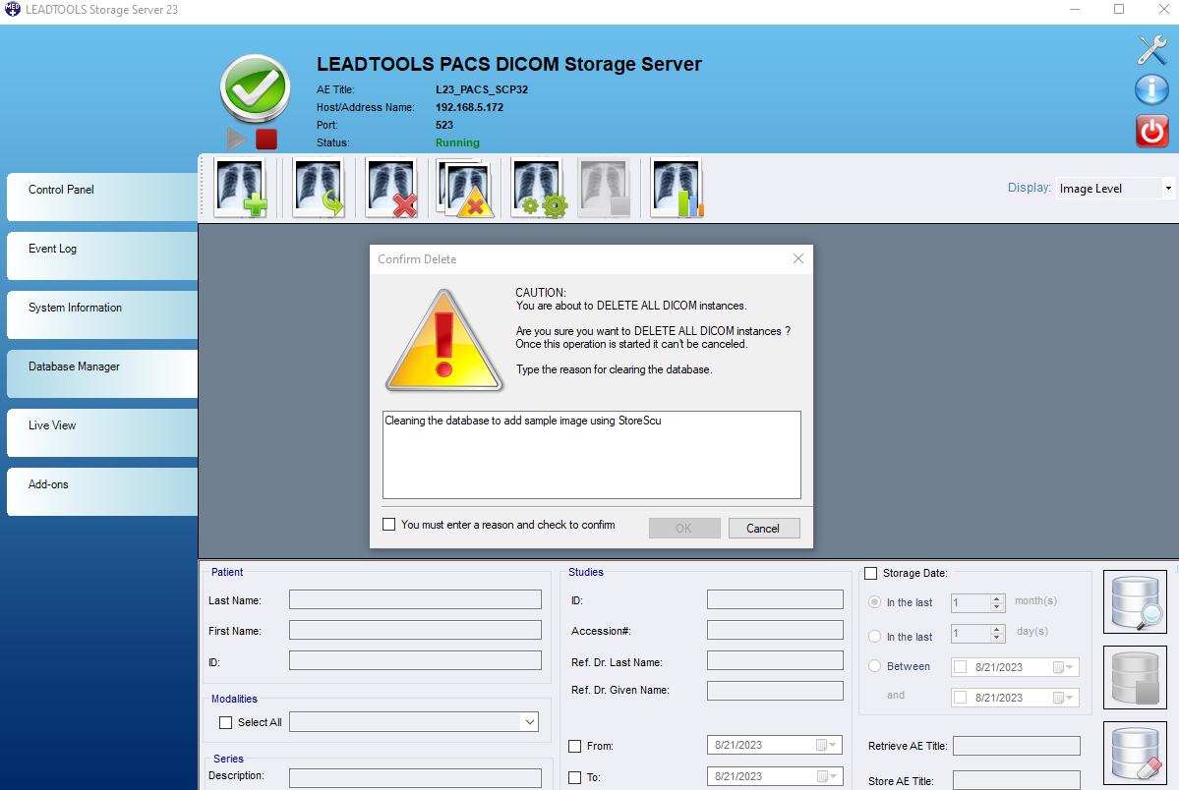The height and width of the screenshot is (790, 1179).
Task: Click the Delete Instance icon with red X
Action: [x=390, y=187]
